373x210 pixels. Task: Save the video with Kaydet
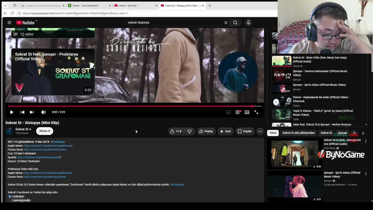tap(245, 131)
